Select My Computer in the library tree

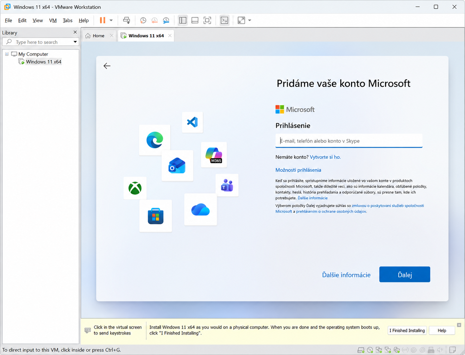click(33, 54)
